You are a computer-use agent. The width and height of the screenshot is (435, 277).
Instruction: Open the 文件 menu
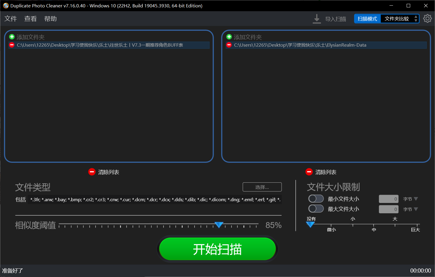(x=11, y=19)
